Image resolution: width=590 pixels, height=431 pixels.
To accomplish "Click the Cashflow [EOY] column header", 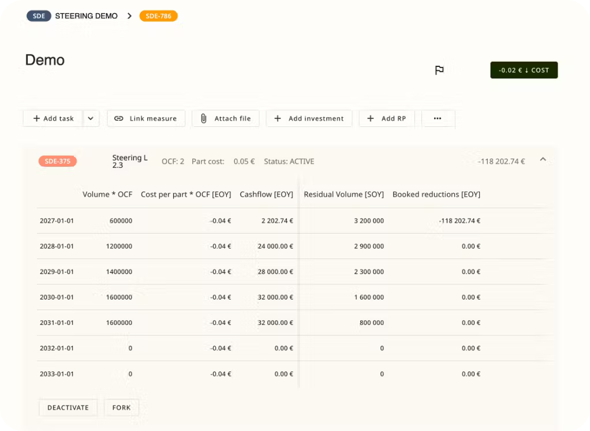I will point(266,194).
